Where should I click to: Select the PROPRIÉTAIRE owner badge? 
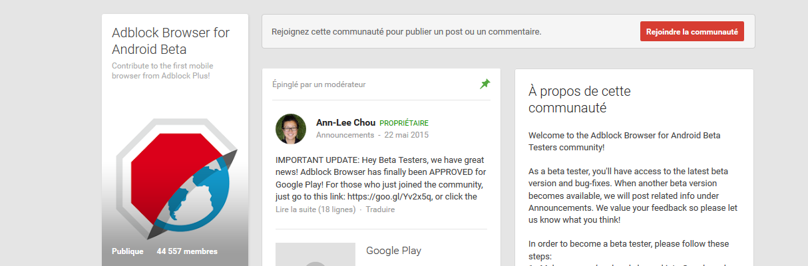(x=404, y=124)
